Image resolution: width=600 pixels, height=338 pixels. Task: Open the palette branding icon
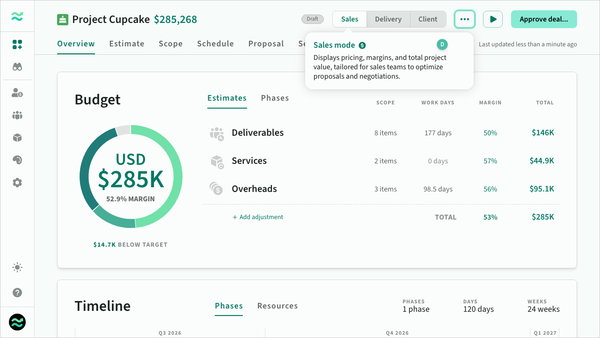(x=17, y=160)
